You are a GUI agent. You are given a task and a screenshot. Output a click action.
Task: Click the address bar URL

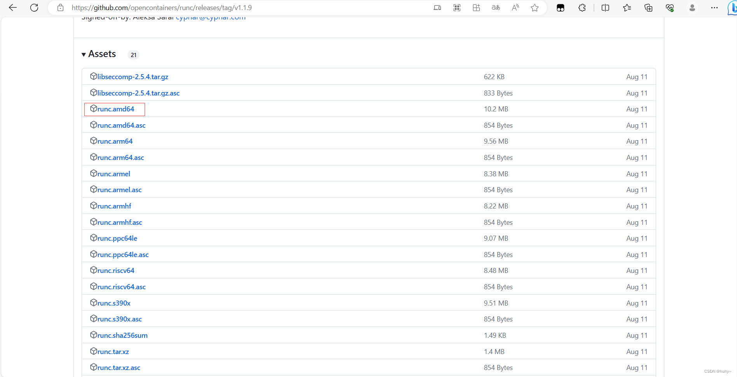coord(161,8)
